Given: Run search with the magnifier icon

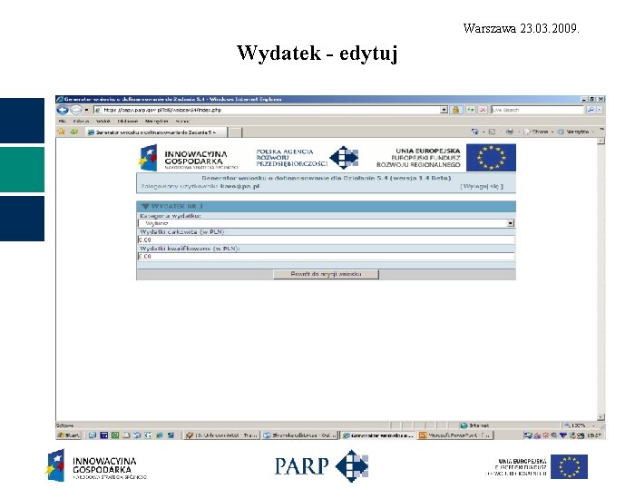Looking at the screenshot, I should pyautogui.click(x=591, y=110).
